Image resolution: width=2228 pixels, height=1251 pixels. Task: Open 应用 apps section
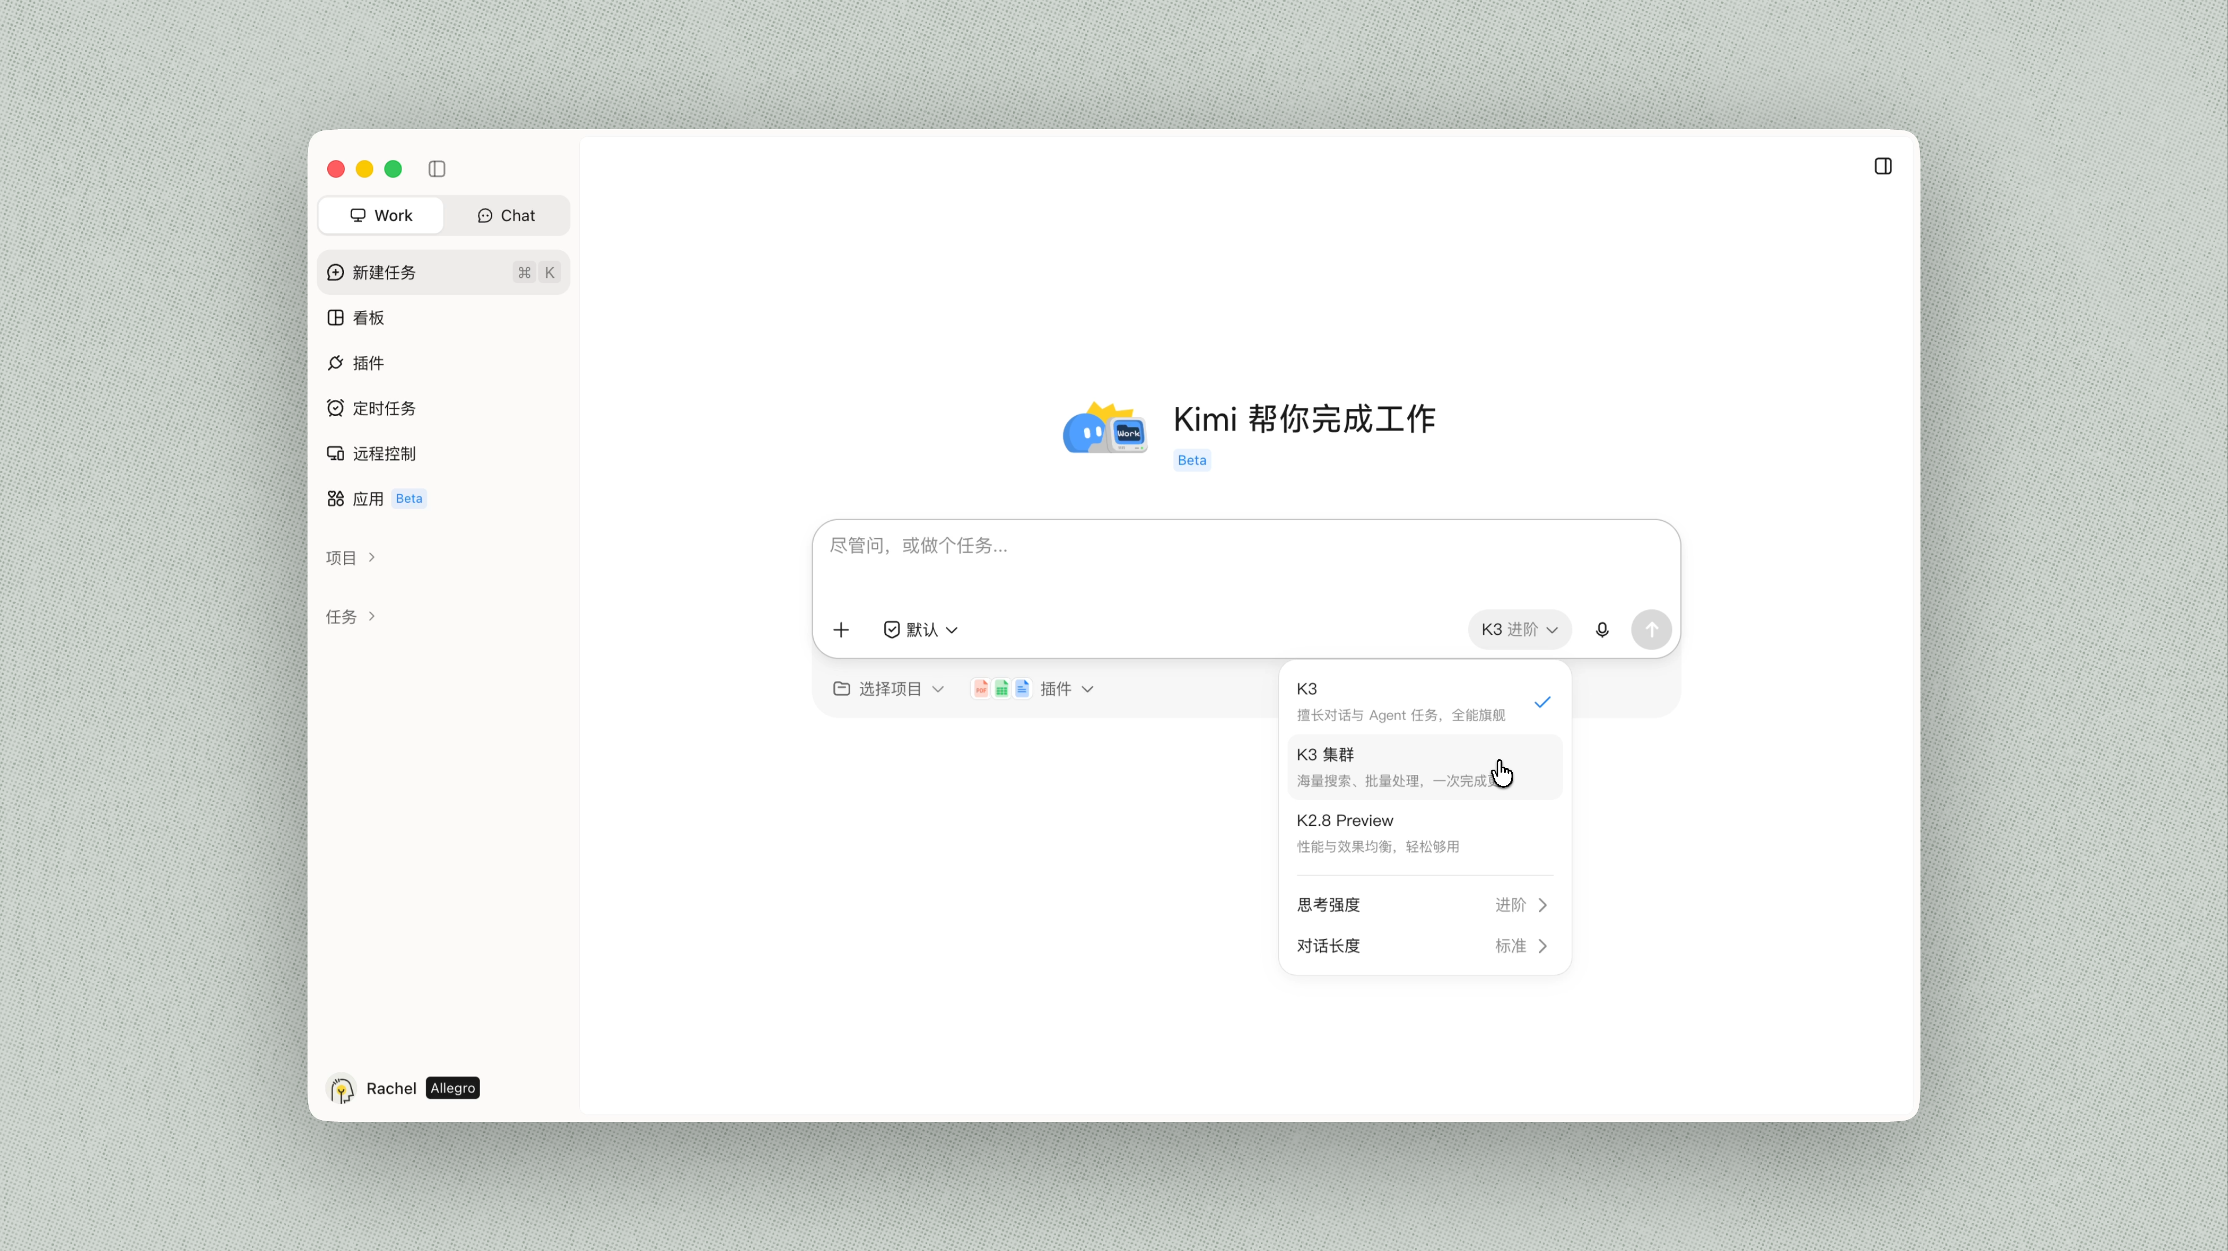click(444, 498)
